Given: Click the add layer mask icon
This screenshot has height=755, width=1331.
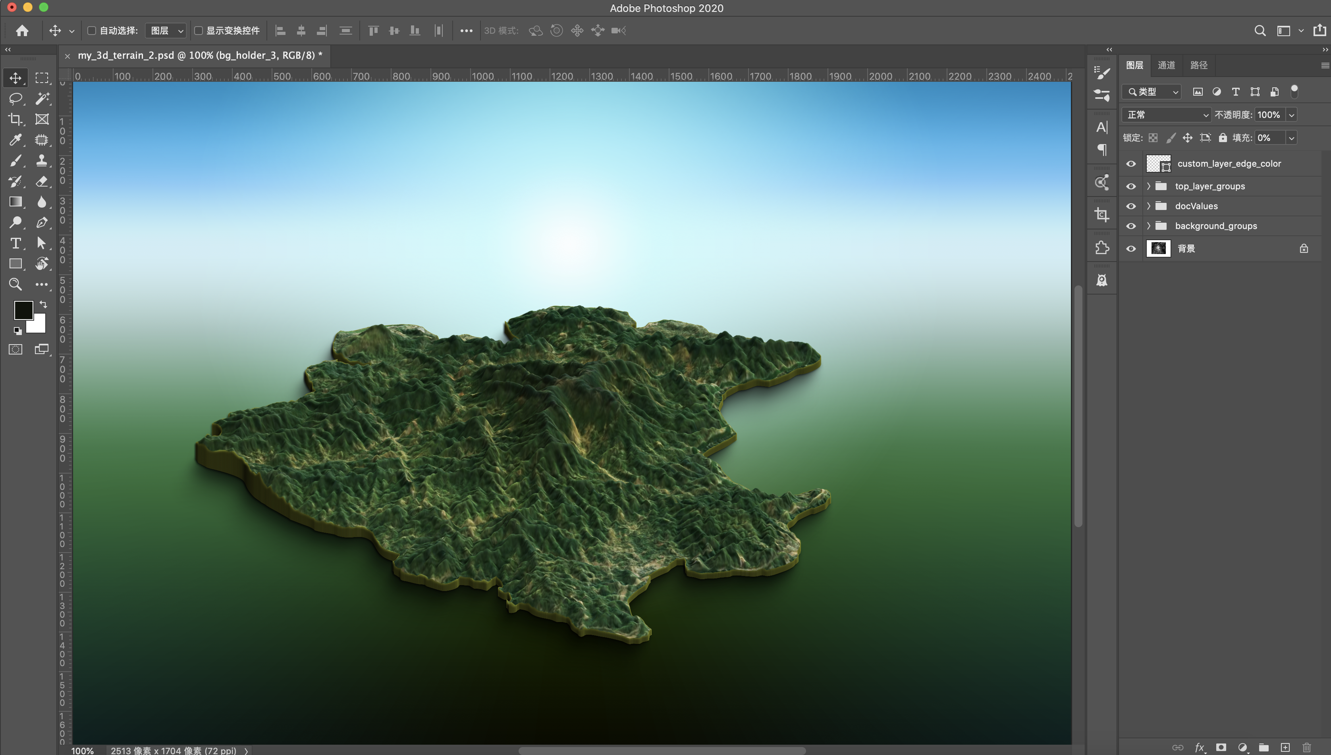Looking at the screenshot, I should [x=1221, y=747].
